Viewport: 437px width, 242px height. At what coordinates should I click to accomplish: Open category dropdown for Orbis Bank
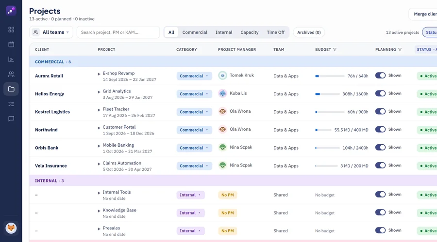click(194, 148)
